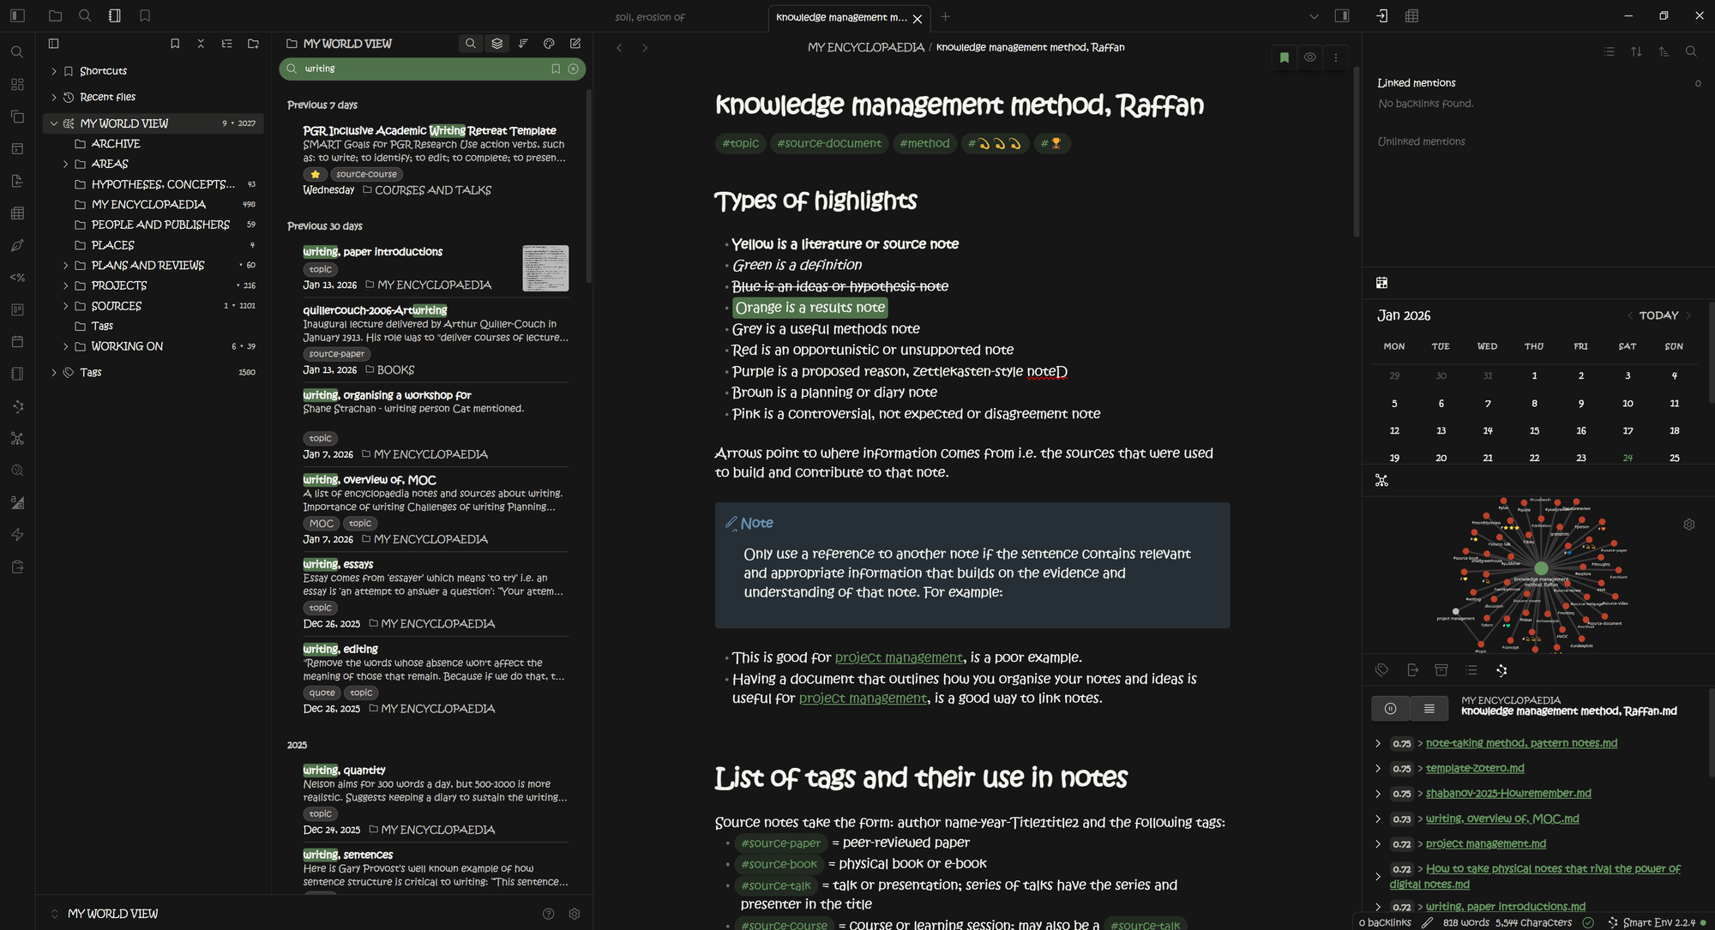Switch to the 'soil, erosion of' tab

(x=650, y=17)
